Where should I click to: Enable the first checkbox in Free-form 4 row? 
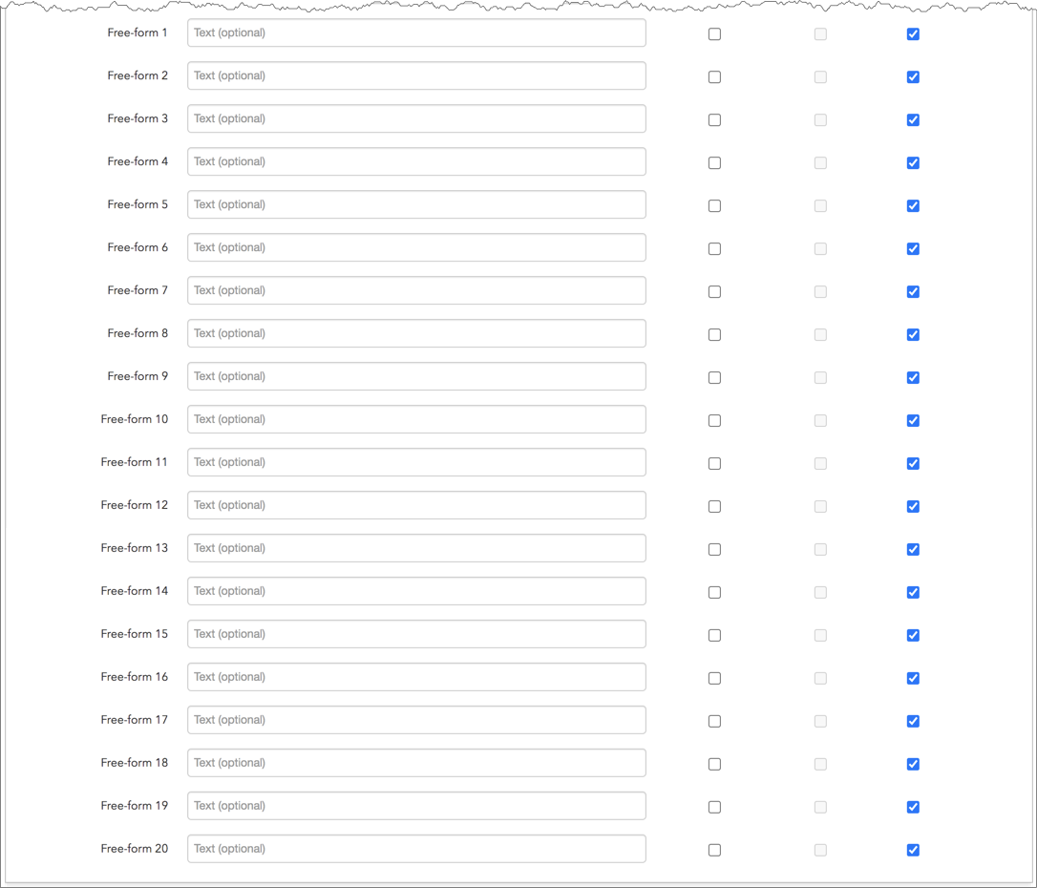click(x=714, y=163)
